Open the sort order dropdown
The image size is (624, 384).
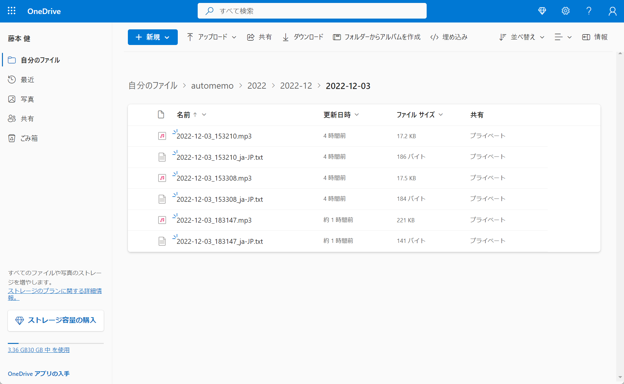pyautogui.click(x=522, y=37)
